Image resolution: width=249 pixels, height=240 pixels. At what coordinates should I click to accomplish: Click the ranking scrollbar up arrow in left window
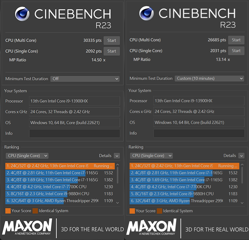coord(118,165)
